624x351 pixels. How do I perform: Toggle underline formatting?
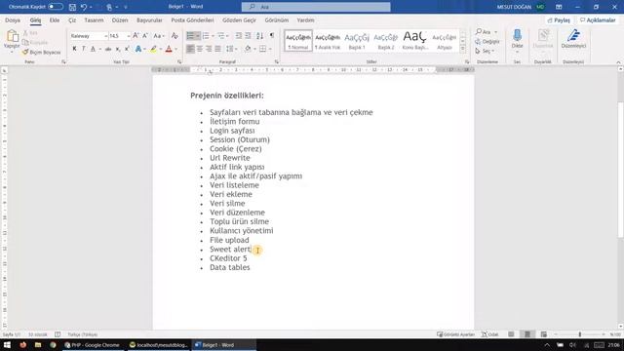pyautogui.click(x=93, y=49)
